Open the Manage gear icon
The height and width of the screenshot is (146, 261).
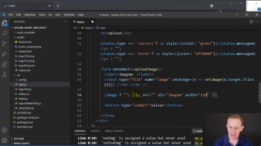[4, 140]
